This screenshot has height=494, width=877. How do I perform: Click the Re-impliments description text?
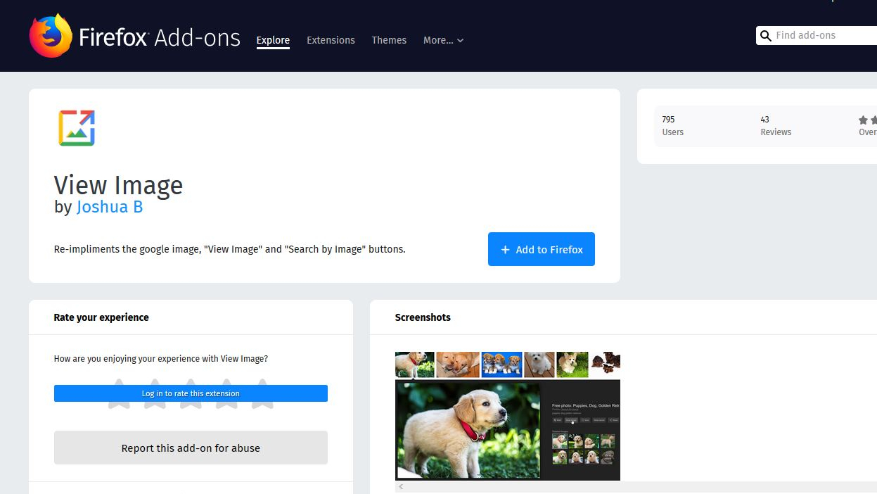[x=230, y=249]
